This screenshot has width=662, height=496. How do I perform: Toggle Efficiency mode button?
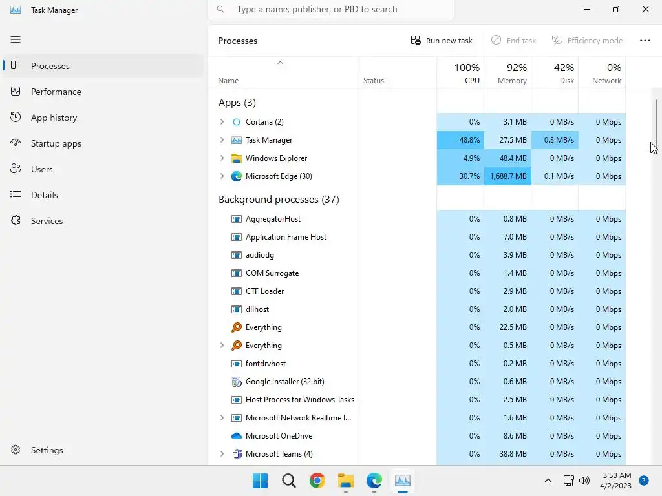point(587,41)
